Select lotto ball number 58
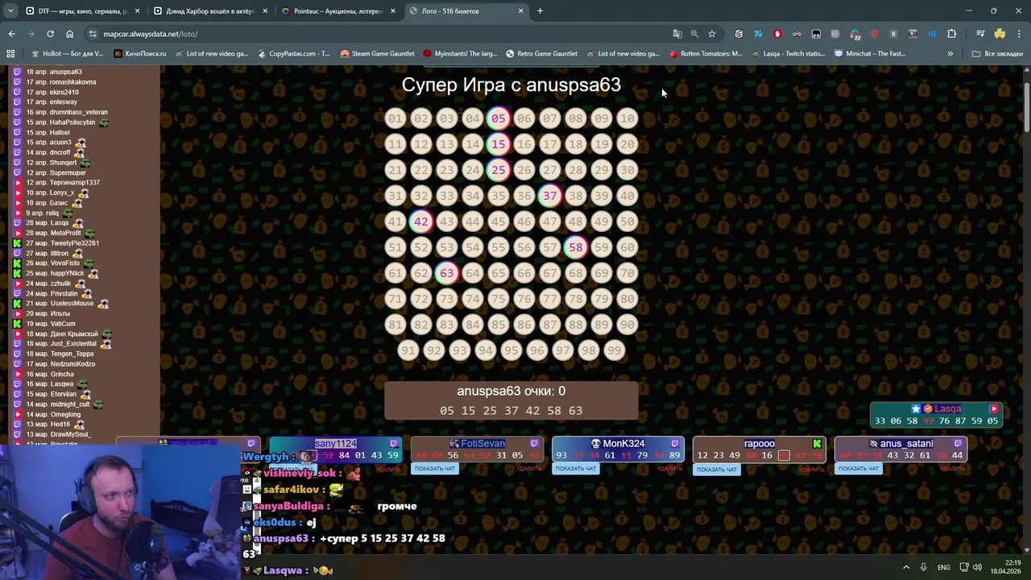This screenshot has height=580, width=1031. [576, 247]
